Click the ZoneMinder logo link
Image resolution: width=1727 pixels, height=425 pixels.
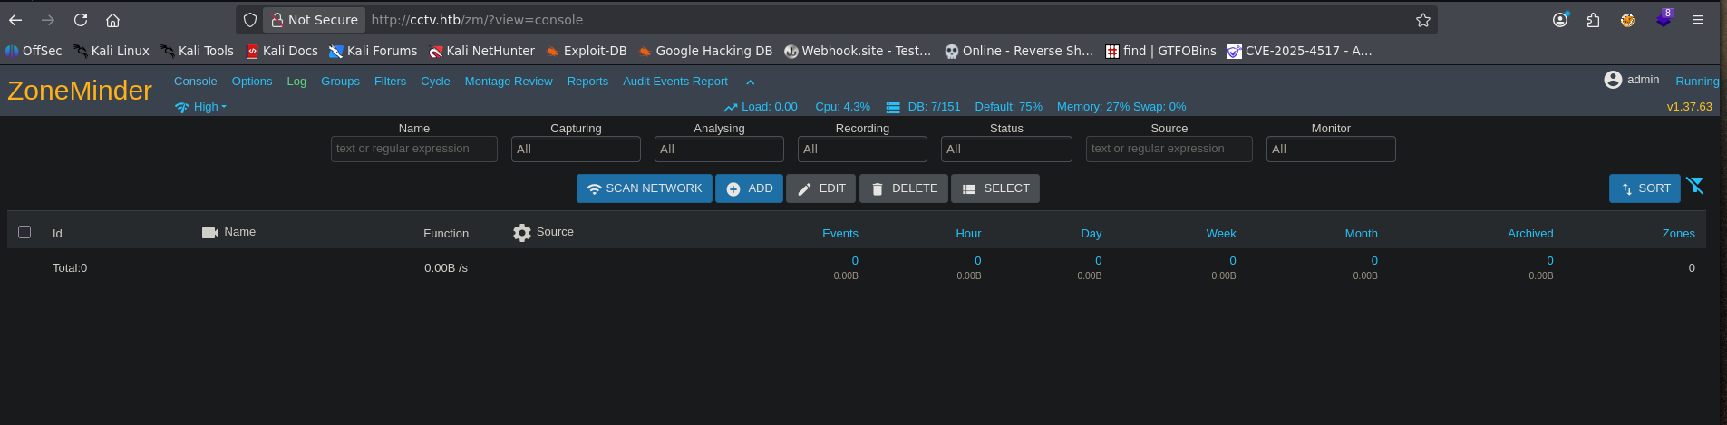pos(80,91)
